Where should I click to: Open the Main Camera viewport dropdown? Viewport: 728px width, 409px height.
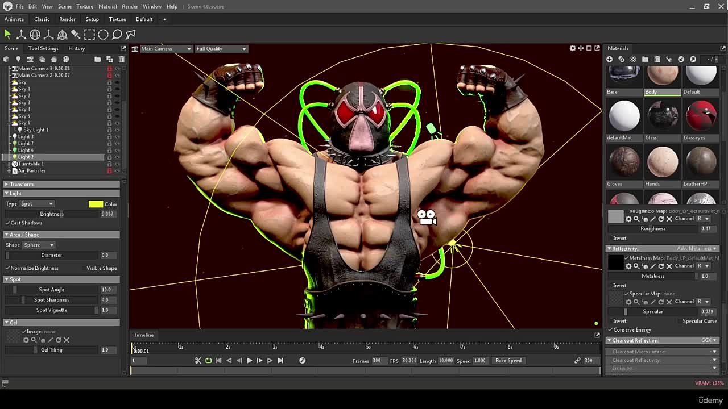tap(166, 49)
